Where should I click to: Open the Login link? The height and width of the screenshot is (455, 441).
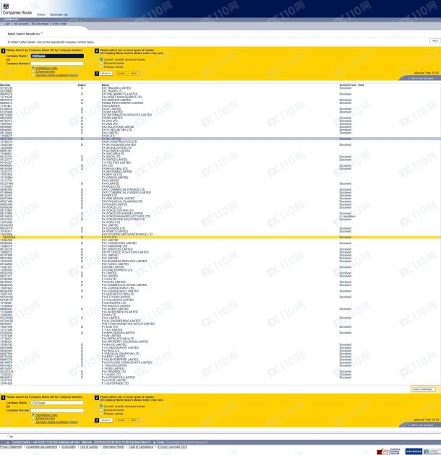(7, 24)
